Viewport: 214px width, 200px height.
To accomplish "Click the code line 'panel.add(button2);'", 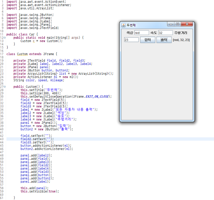I will [37, 178].
